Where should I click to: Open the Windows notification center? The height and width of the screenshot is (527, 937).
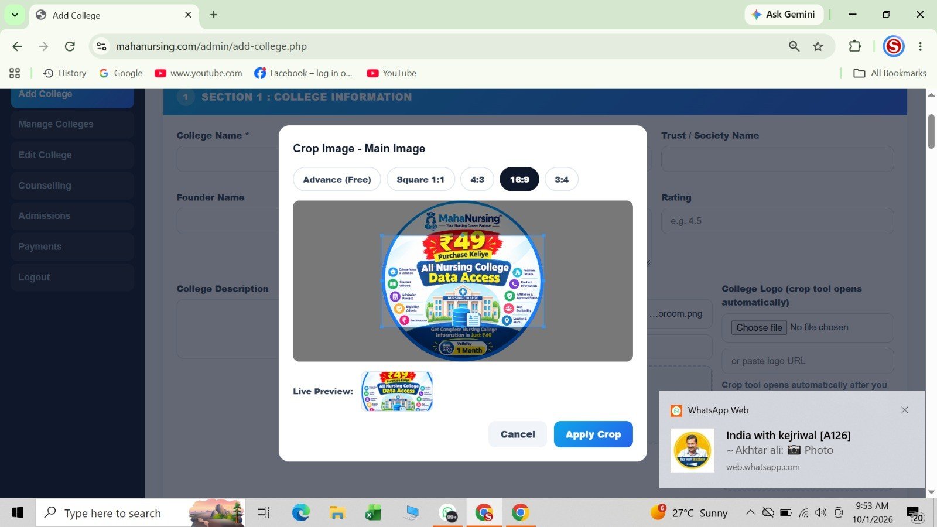(915, 513)
